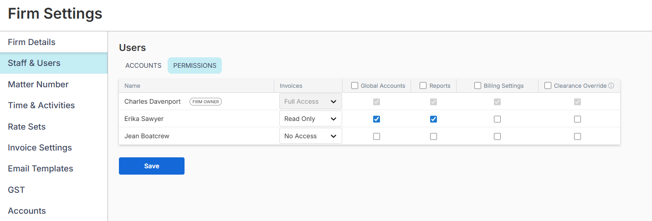Screen dimensions: 652x221
Task: Uncheck Reports for Erika Sawyer
Action: coord(433,119)
